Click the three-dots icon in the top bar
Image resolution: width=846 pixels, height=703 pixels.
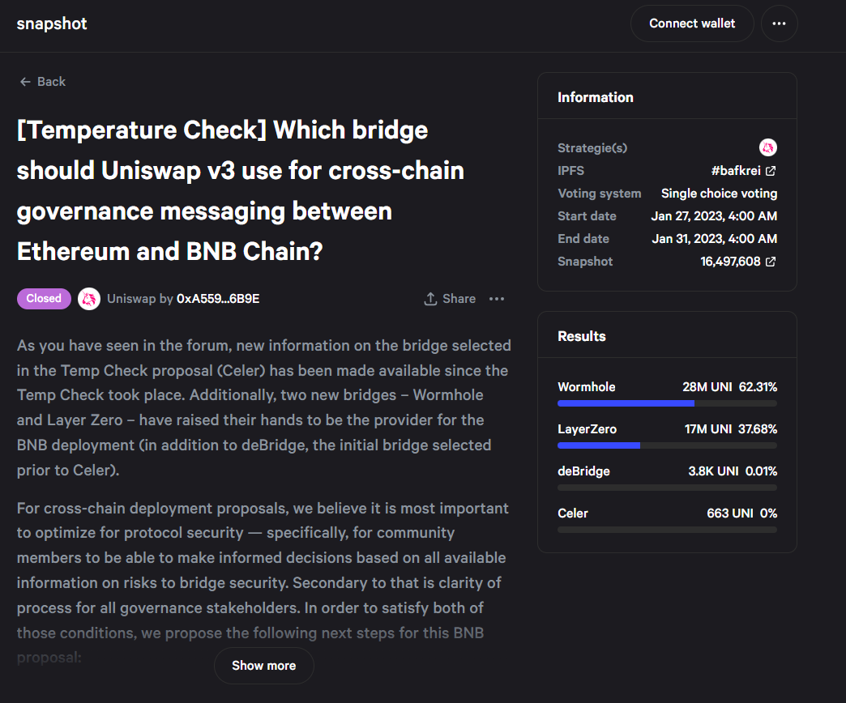[x=779, y=23]
